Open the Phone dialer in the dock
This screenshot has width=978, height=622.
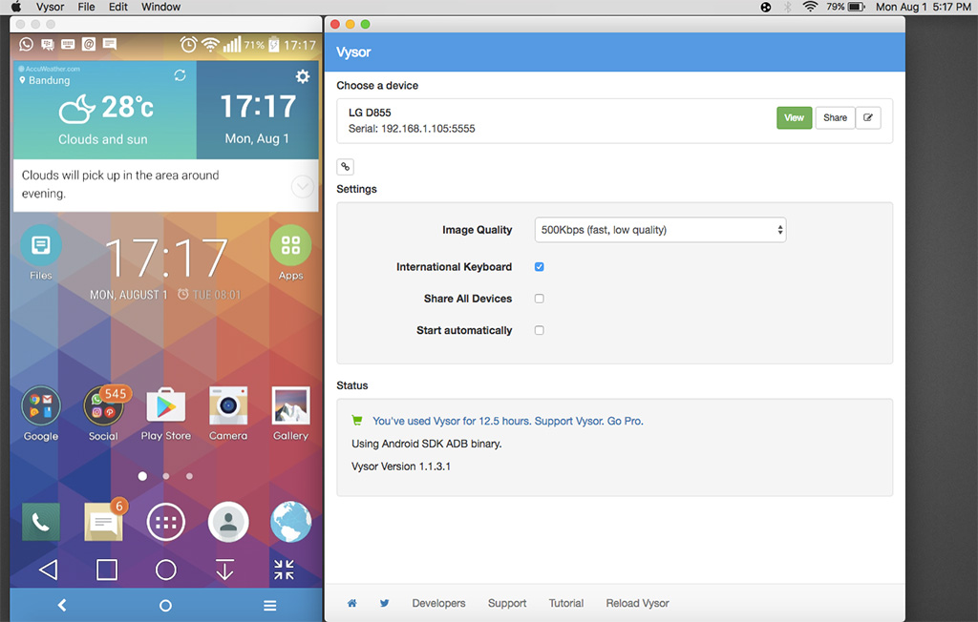(41, 522)
